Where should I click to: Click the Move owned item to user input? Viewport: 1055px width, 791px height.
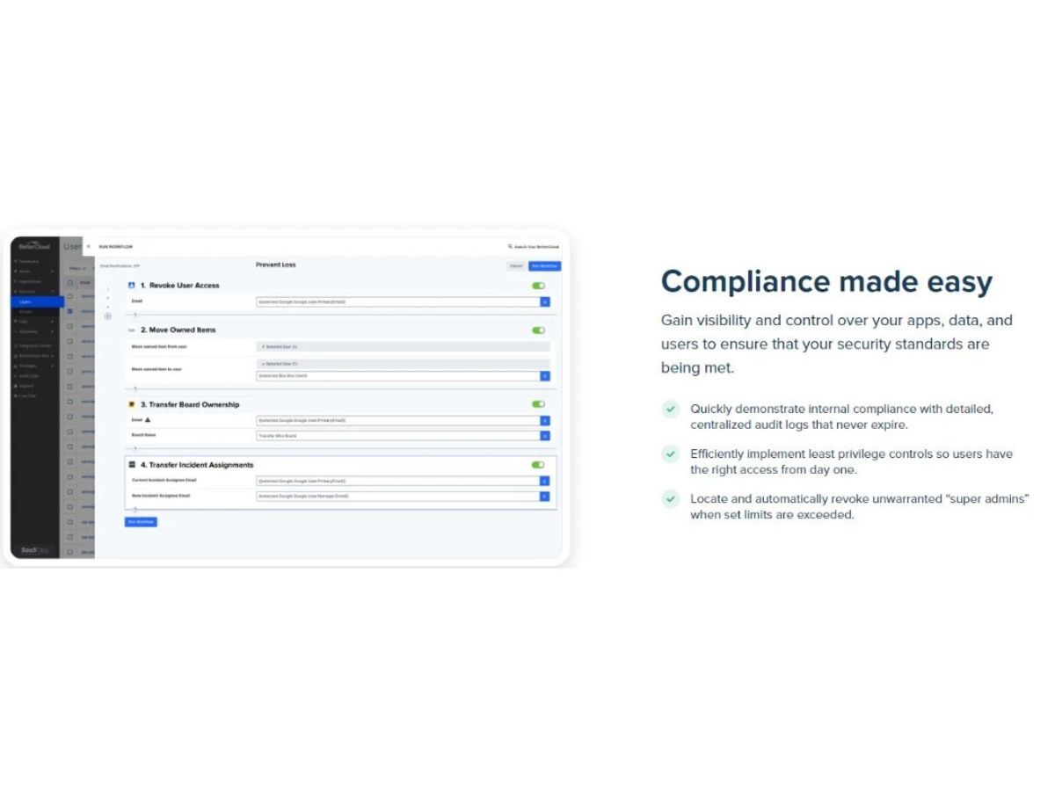click(398, 376)
